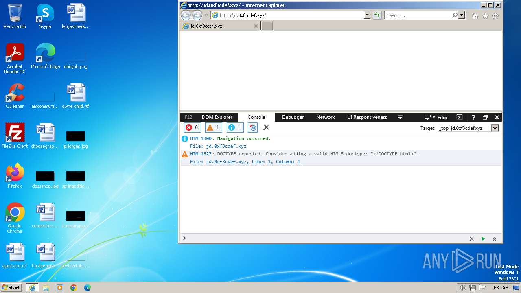Open the address bar history dropdown
This screenshot has width=521, height=293.
tap(367, 15)
